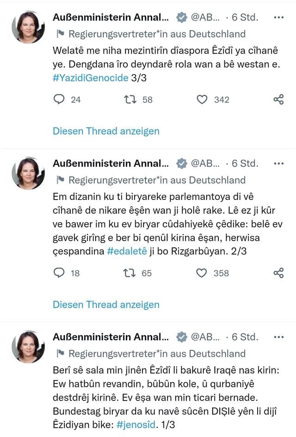Open reply on the 2/3 tweet
This screenshot has width=296, height=437.
pos(59,273)
